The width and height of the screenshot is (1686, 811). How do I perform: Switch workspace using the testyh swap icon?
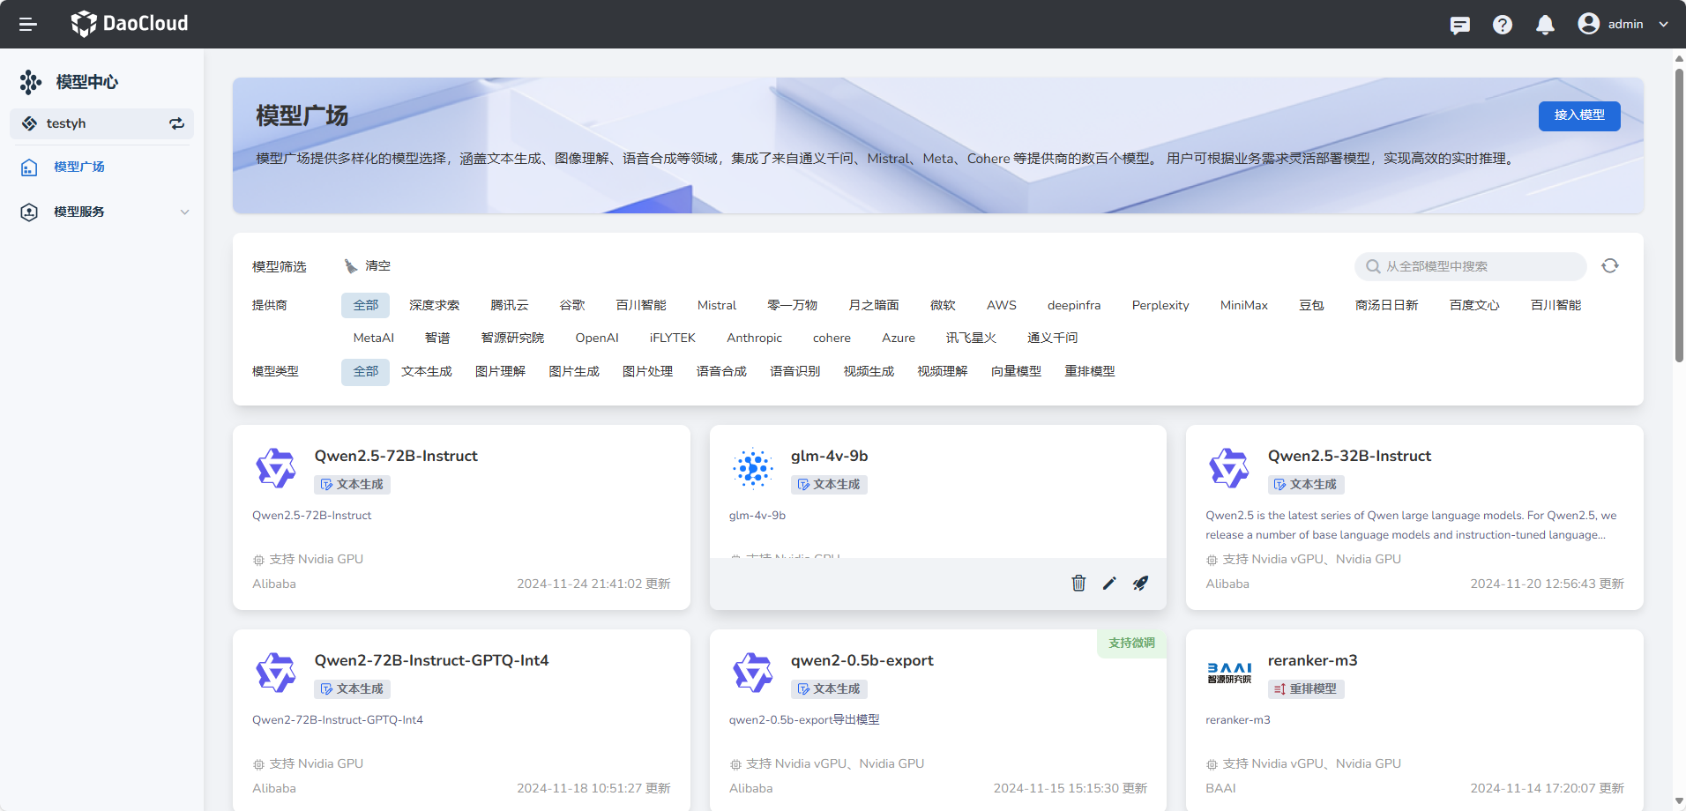click(176, 123)
